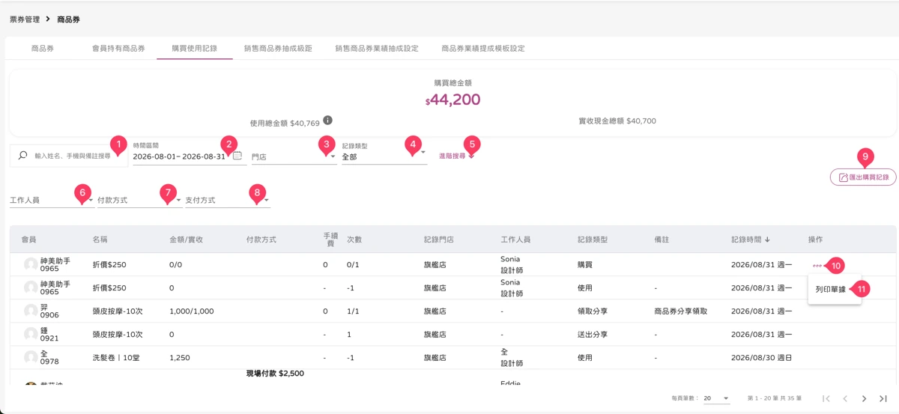
Task: Click 實收現金總額 $40,700 text
Action: coord(617,121)
